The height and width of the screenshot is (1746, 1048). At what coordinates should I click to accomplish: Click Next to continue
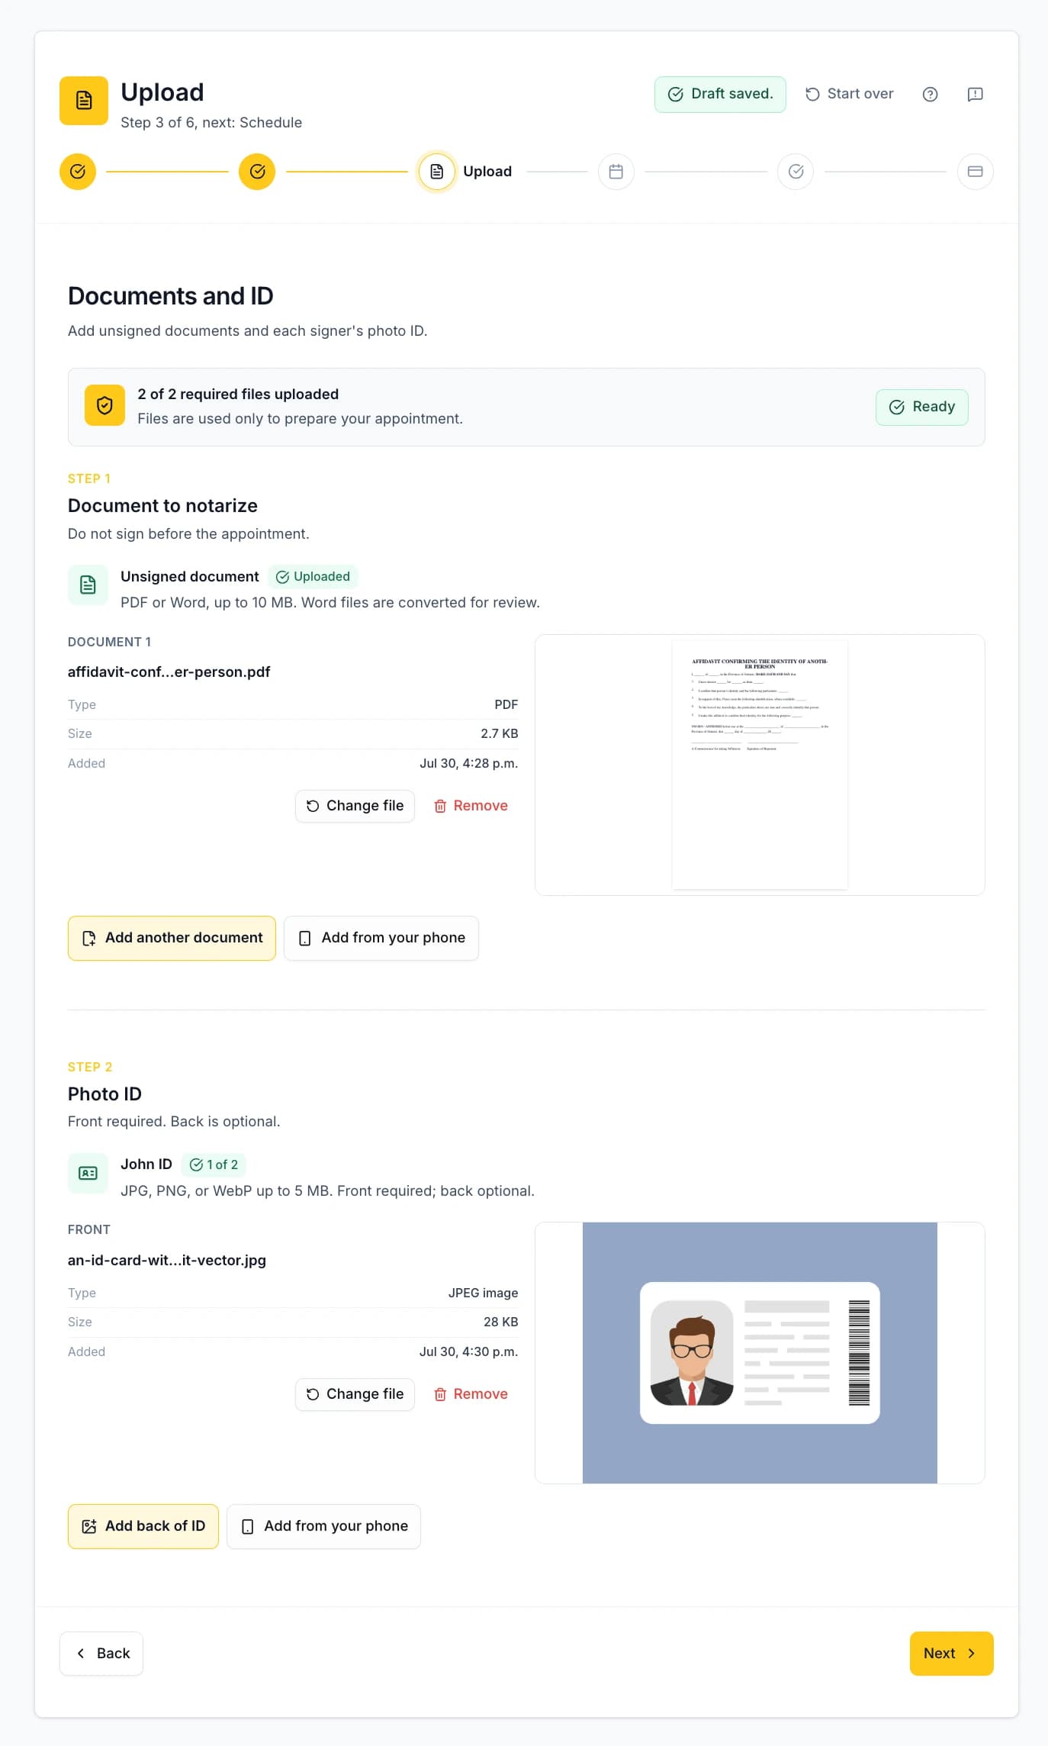pyautogui.click(x=951, y=1654)
